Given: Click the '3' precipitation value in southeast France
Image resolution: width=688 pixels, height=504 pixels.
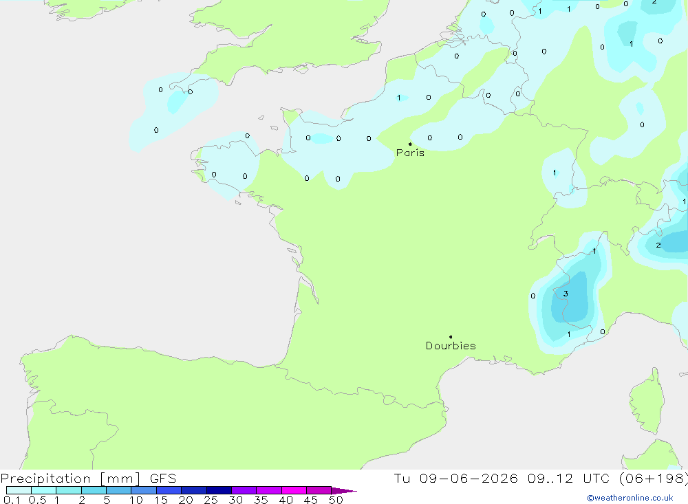Looking at the screenshot, I should tap(566, 294).
